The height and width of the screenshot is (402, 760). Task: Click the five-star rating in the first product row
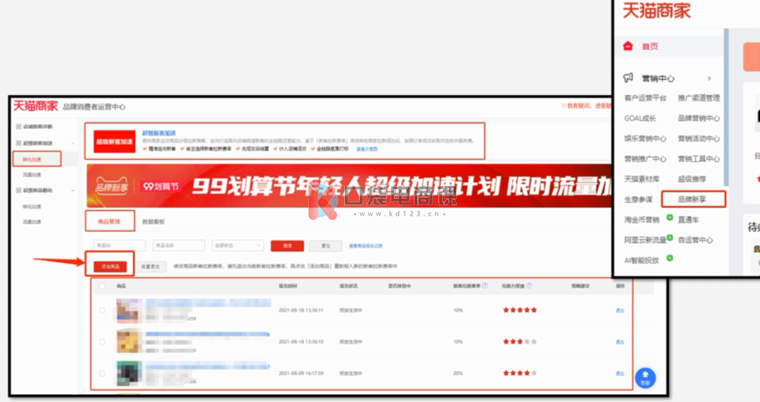click(x=519, y=310)
